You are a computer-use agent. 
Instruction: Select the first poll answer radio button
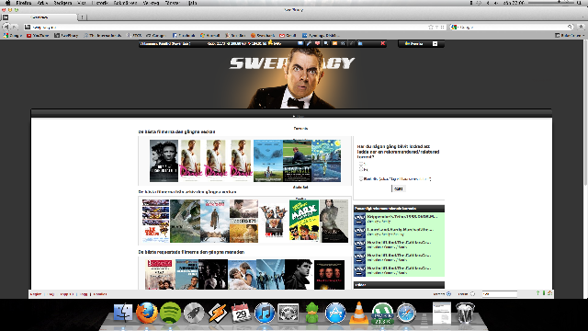click(x=361, y=165)
